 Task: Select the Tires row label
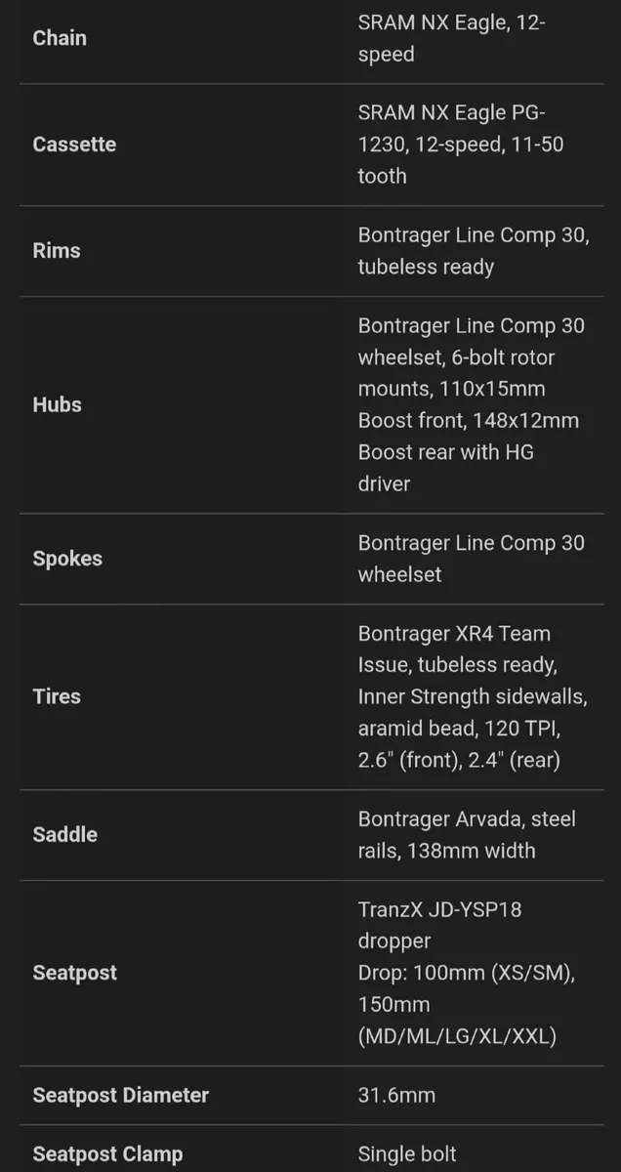pos(57,696)
